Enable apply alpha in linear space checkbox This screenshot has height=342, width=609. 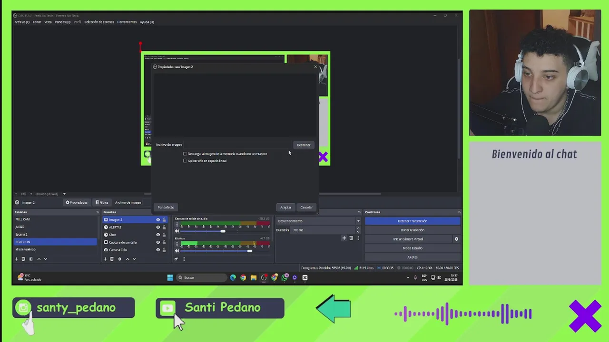point(185,161)
